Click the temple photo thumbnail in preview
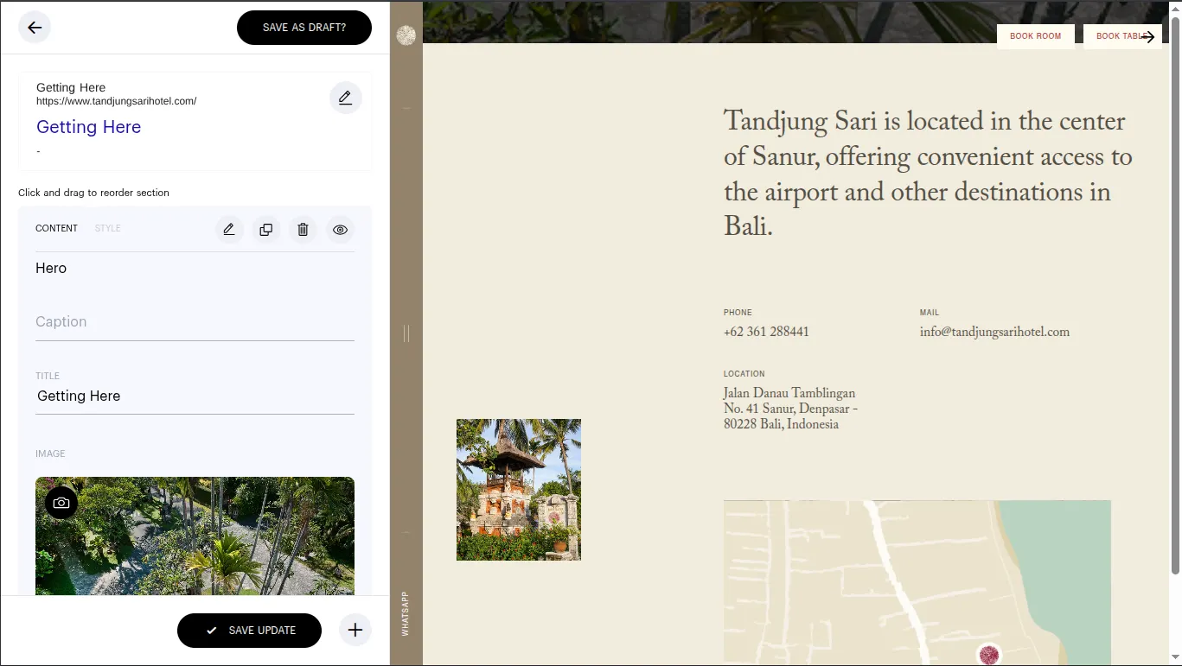 click(x=518, y=489)
